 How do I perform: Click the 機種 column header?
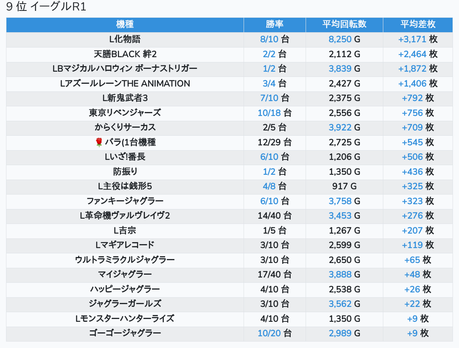pos(125,24)
